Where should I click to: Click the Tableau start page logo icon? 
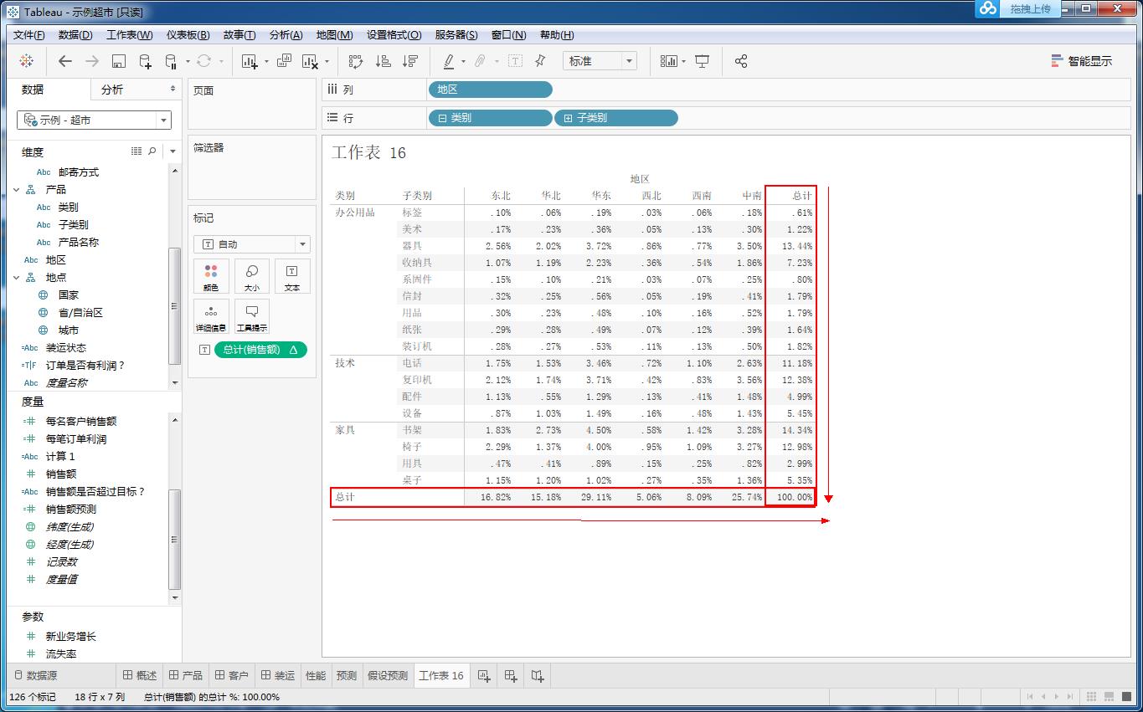(26, 61)
